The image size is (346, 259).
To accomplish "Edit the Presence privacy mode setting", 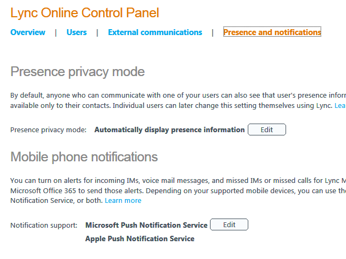I will (x=267, y=129).
